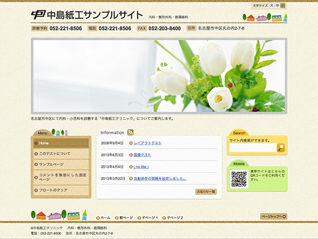Click the arrow bullet beside ( no title )
This screenshot has height=239, width=318.
[x=131, y=167]
